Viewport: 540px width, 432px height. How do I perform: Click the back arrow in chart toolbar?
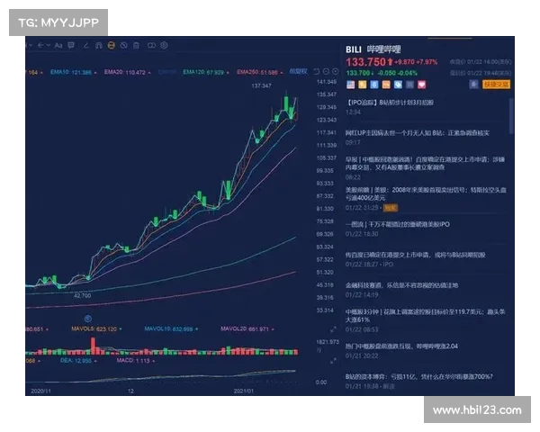40,45
